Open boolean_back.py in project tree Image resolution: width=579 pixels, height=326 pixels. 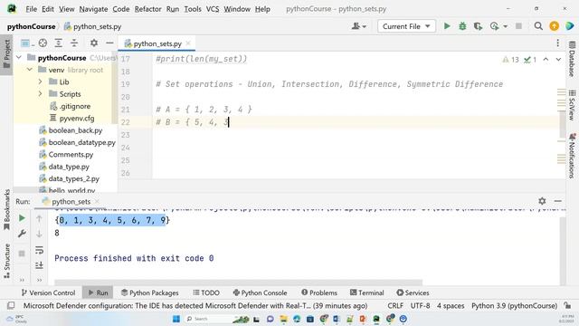point(75,130)
